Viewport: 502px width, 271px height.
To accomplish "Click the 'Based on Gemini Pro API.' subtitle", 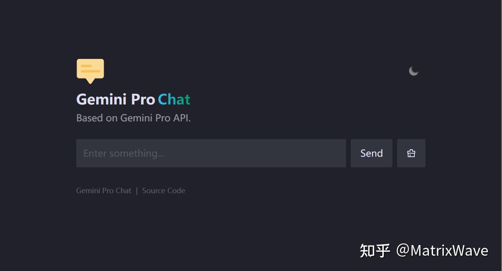I will (x=133, y=118).
